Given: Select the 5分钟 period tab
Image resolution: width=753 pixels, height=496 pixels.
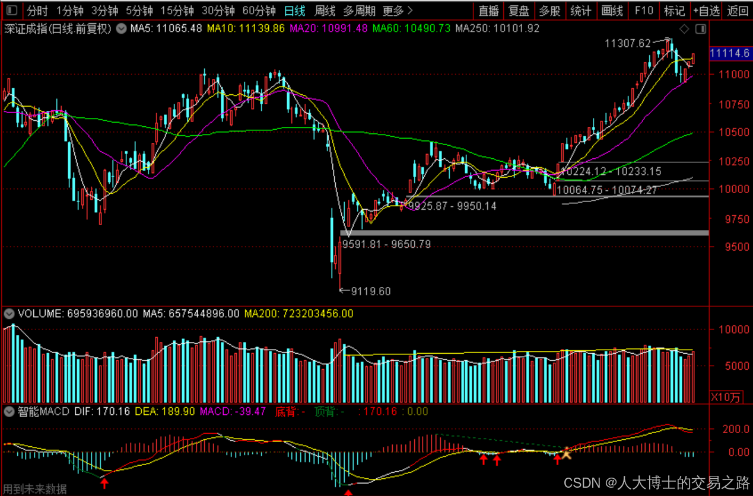Looking at the screenshot, I should click(139, 10).
